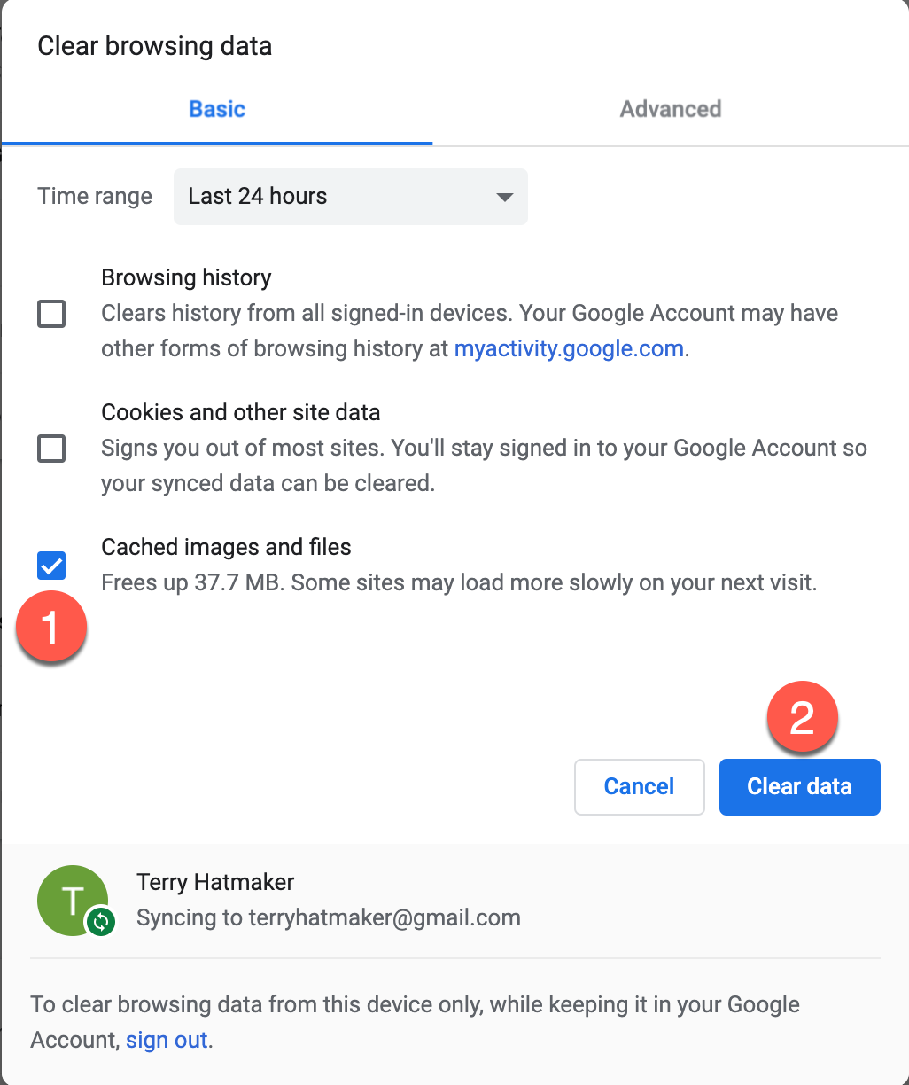Click the Browsing history heading text
The height and width of the screenshot is (1085, 909).
(x=186, y=277)
